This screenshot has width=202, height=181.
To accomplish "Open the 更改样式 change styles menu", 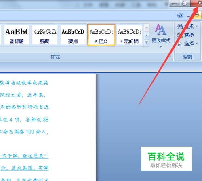I will pyautogui.click(x=161, y=36).
